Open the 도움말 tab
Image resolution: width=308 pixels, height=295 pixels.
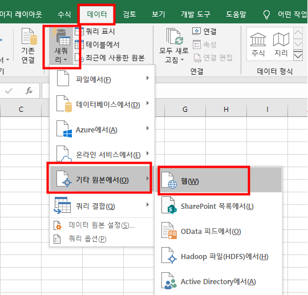pos(236,14)
